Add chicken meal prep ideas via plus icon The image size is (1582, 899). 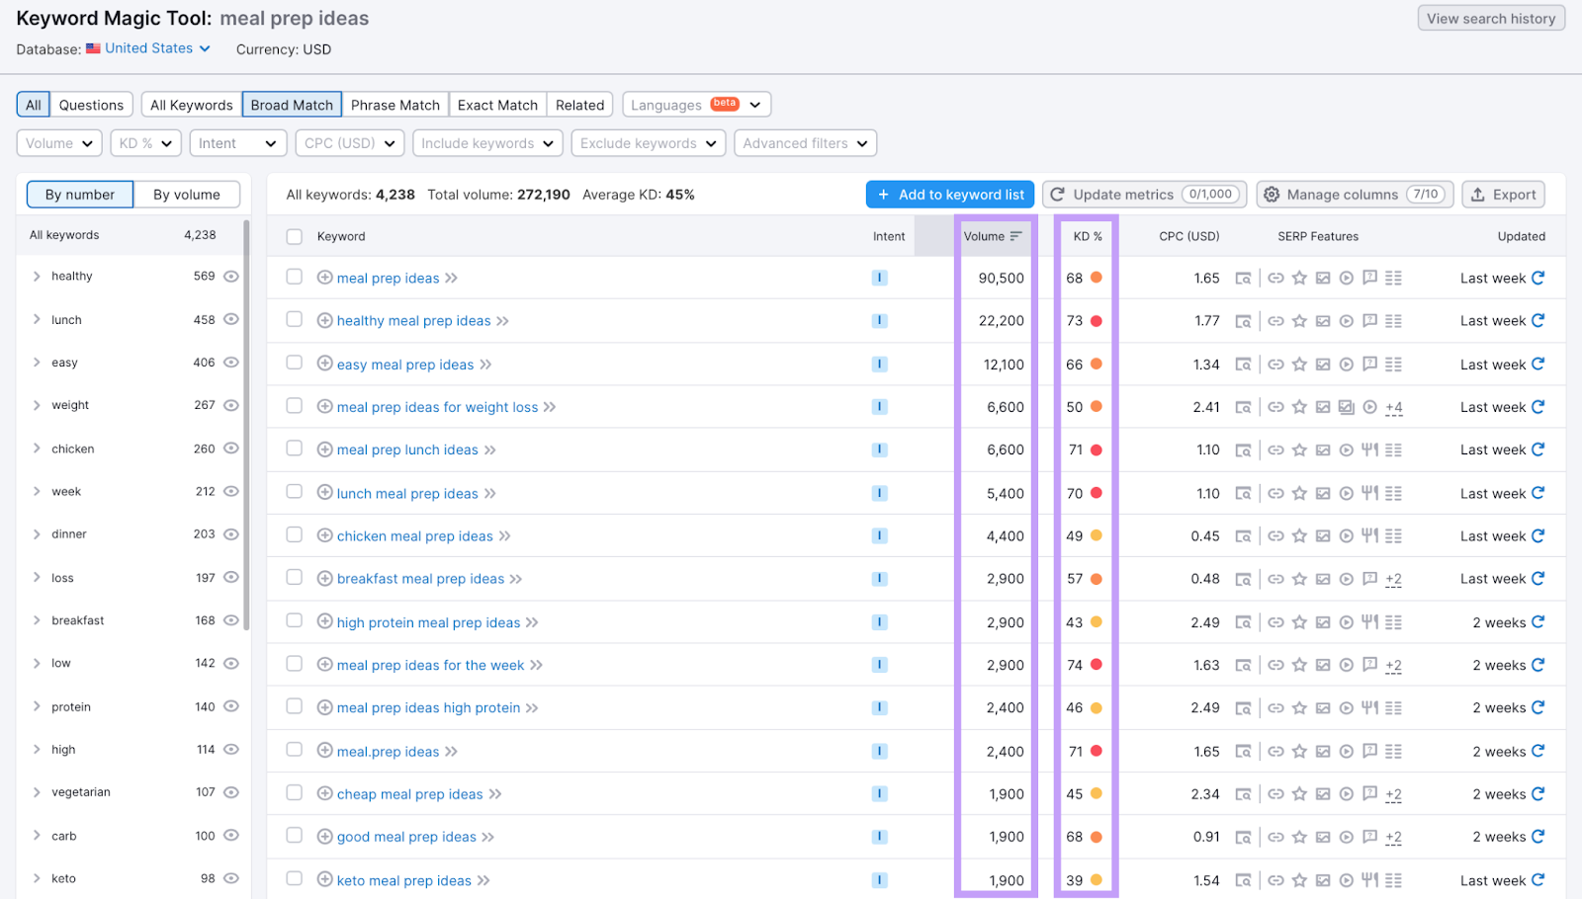[x=324, y=535]
